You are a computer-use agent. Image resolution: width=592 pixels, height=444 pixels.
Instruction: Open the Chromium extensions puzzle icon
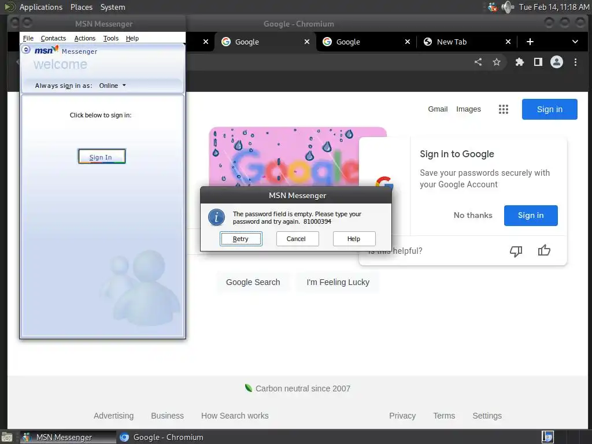[520, 62]
